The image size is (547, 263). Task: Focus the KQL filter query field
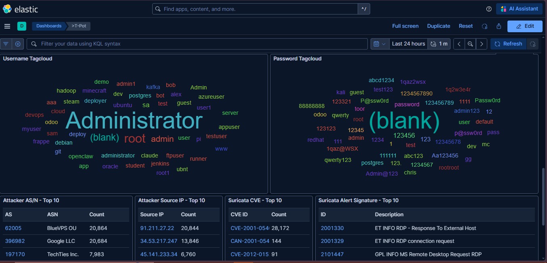[x=197, y=44]
